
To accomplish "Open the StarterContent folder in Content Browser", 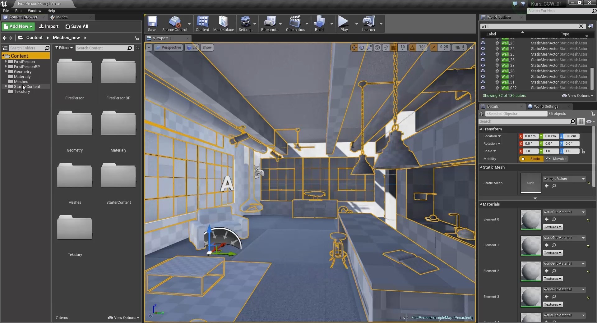I will (118, 175).
